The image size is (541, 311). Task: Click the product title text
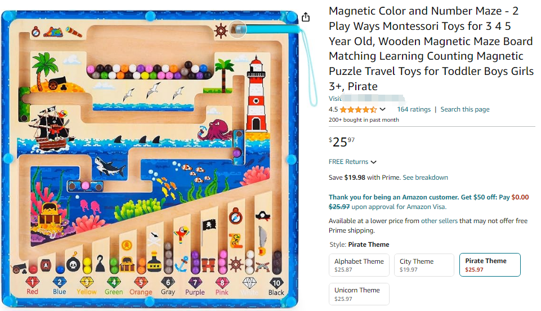pyautogui.click(x=431, y=48)
